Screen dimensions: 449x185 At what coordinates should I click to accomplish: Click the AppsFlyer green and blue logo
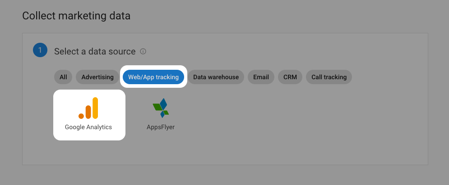(161, 108)
